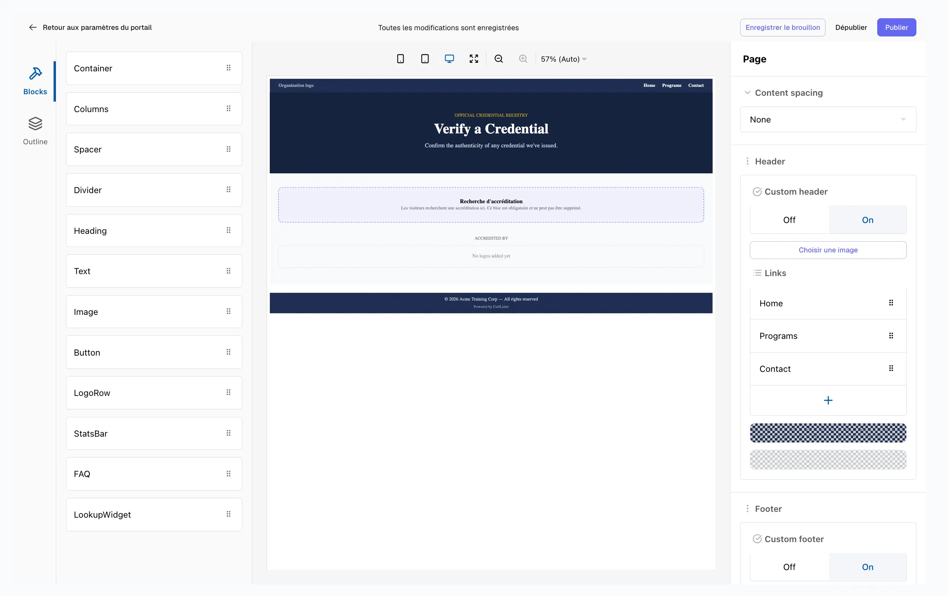Select the desktop preview icon
This screenshot has height=596, width=949.
pyautogui.click(x=449, y=59)
